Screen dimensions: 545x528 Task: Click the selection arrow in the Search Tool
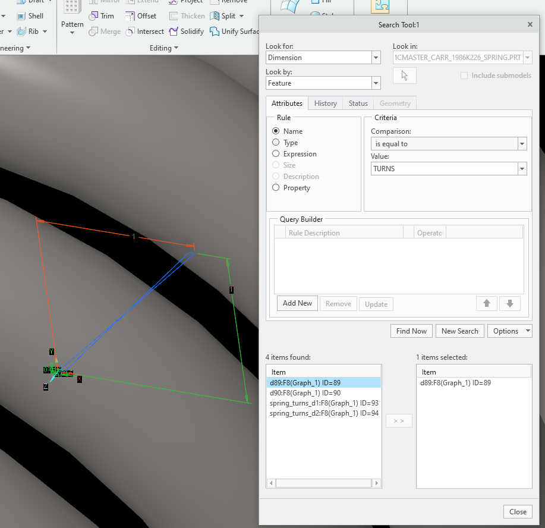coord(404,76)
